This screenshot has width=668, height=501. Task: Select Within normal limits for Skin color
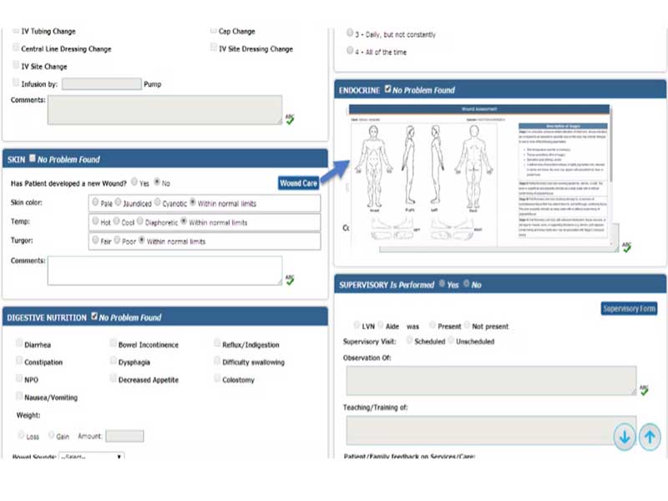(x=193, y=202)
